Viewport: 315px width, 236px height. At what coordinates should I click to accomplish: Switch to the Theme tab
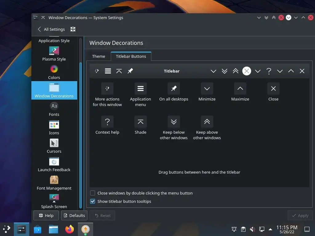99,57
